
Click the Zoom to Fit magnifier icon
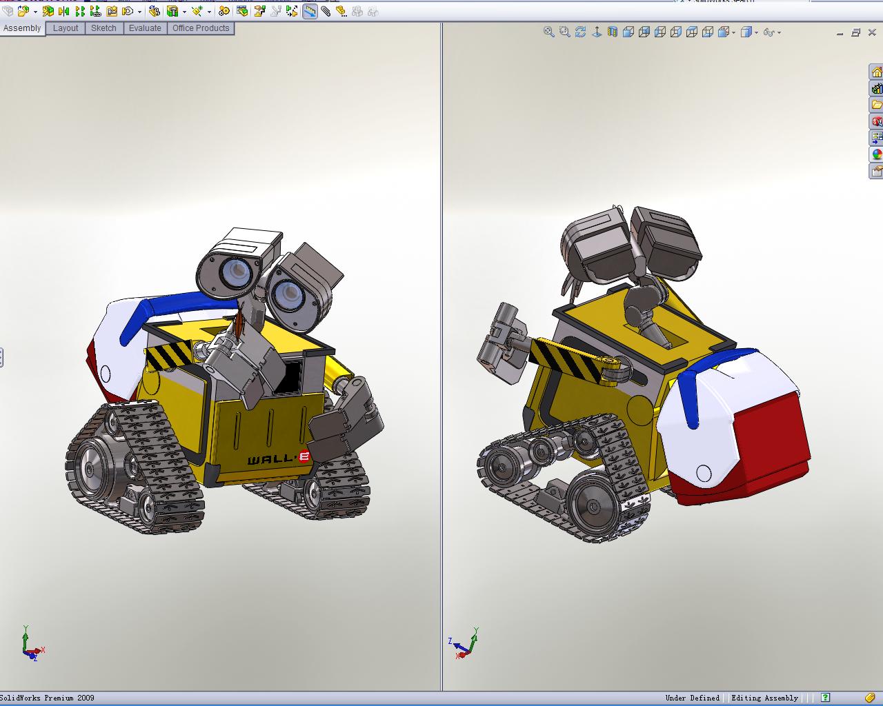[549, 32]
